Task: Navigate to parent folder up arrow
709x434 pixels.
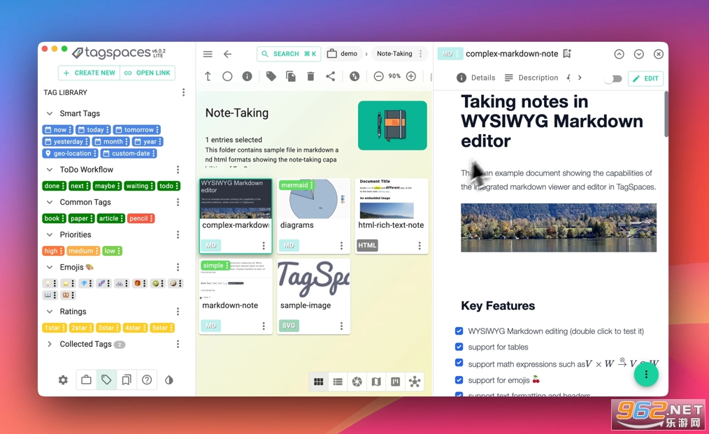Action: click(208, 76)
